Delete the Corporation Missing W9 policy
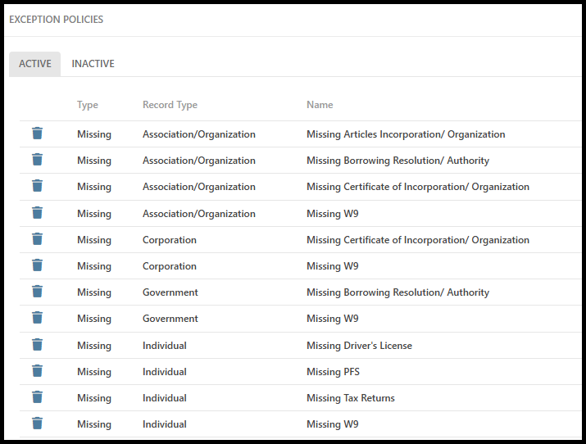This screenshot has height=444, width=586. (37, 265)
